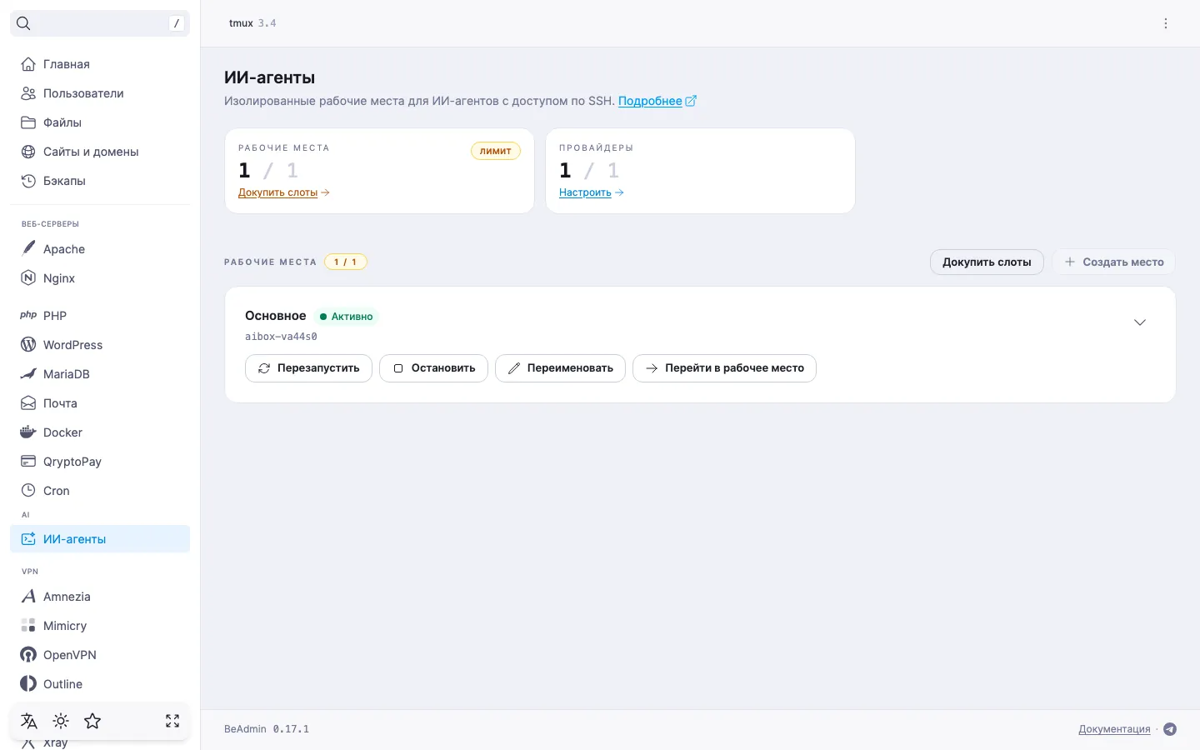
Task: Click the aibox-va44s0 hostname text
Action: click(281, 337)
